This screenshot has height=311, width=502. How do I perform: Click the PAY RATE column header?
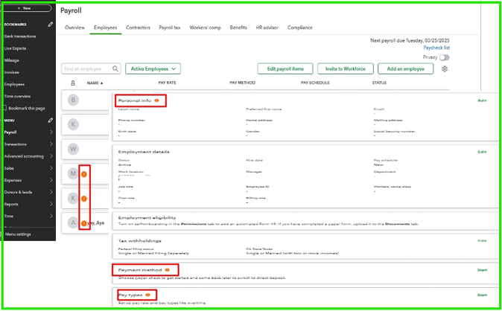(x=167, y=83)
